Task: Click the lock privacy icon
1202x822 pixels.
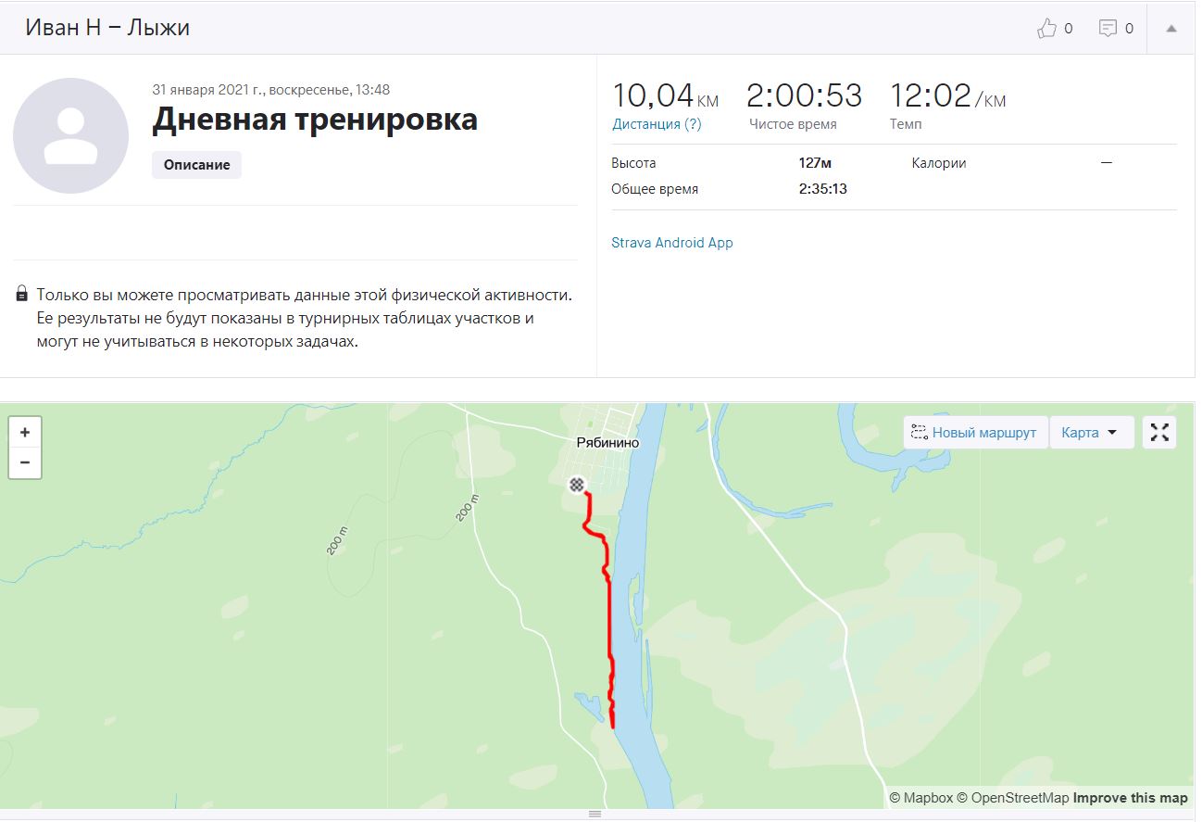Action: point(21,295)
